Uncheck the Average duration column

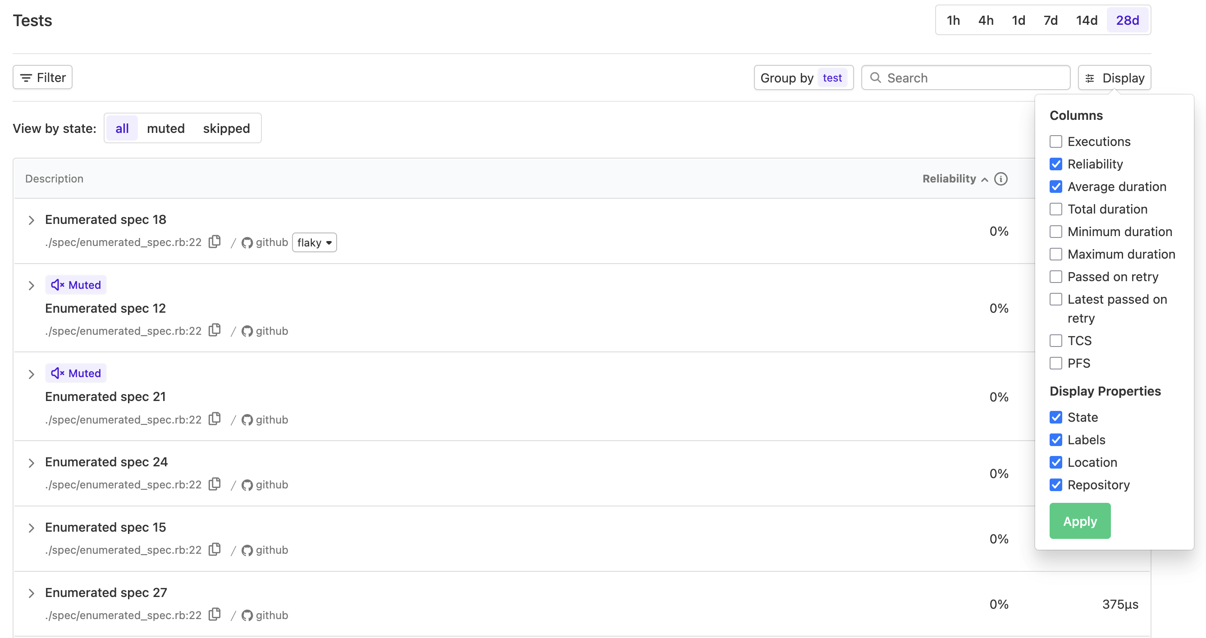tap(1056, 187)
